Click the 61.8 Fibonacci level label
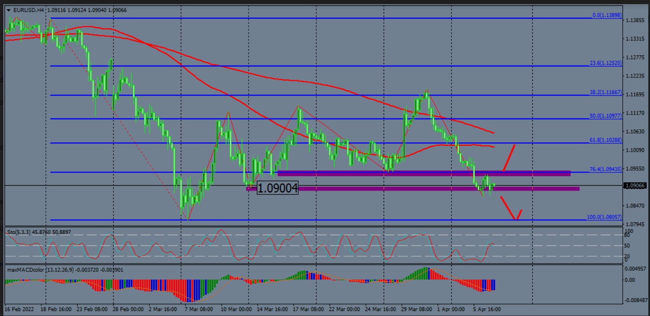 click(605, 140)
